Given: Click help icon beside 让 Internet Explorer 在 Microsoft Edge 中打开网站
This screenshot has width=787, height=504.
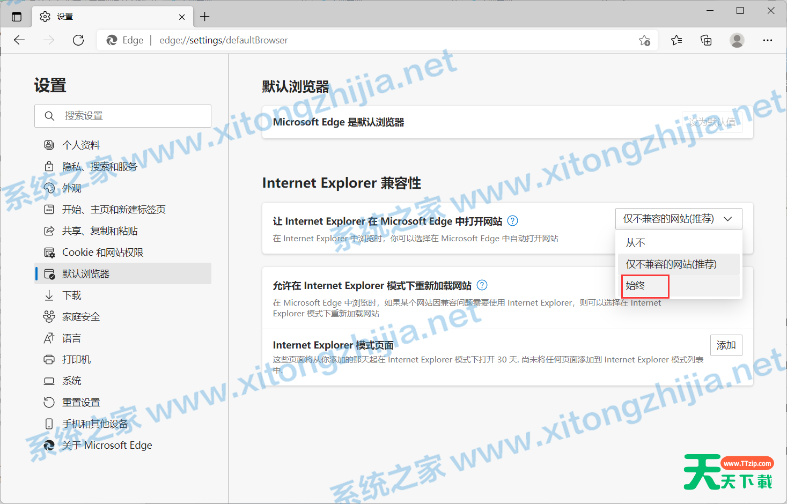Looking at the screenshot, I should 513,221.
